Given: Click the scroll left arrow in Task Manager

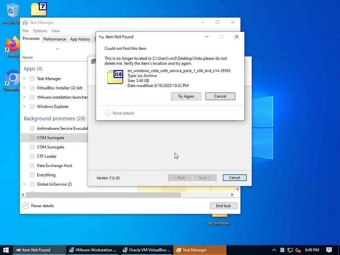Looking at the screenshot, I should coord(23,195).
